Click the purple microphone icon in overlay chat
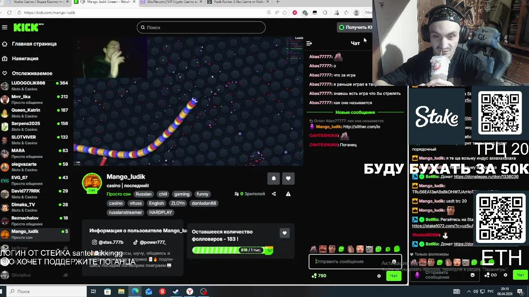The image size is (529, 297). coord(417,275)
